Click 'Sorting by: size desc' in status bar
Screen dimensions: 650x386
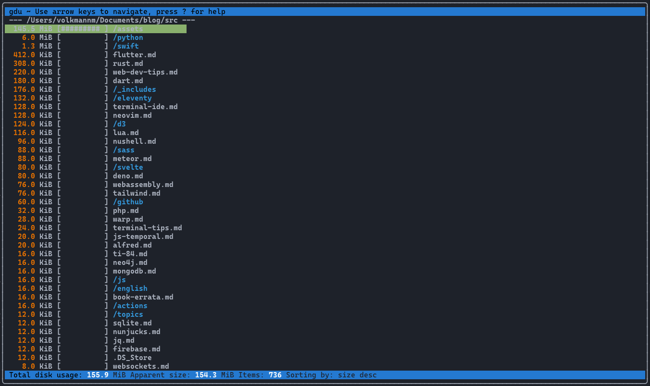point(331,375)
